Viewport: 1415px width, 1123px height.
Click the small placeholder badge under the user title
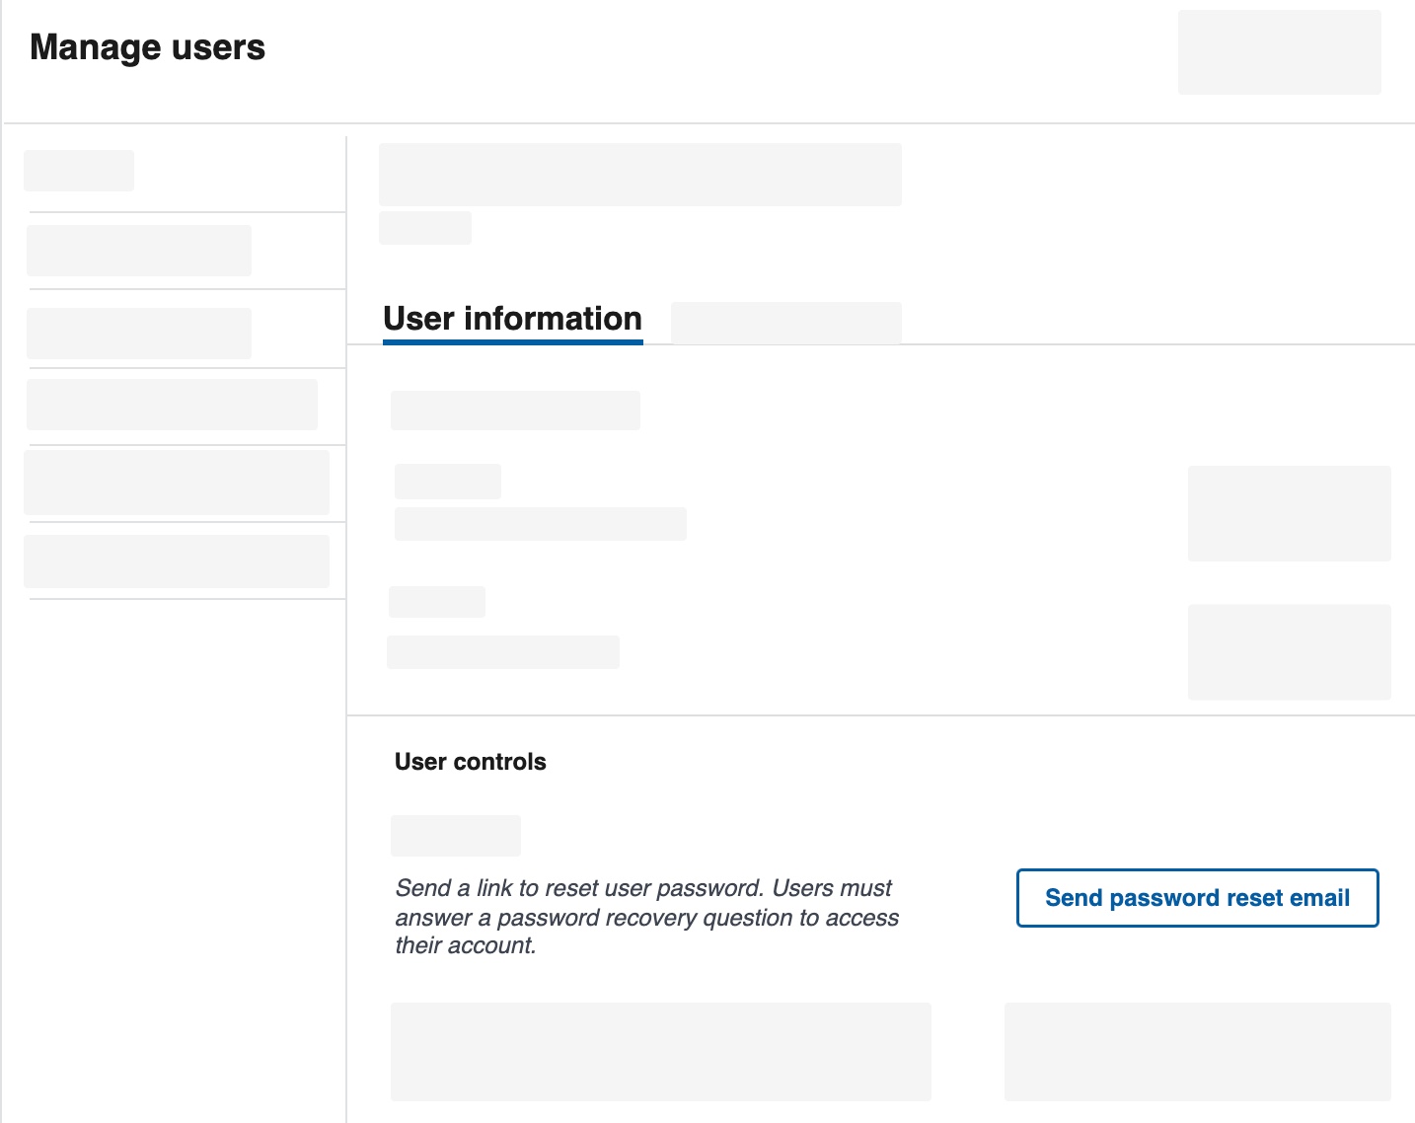(425, 228)
